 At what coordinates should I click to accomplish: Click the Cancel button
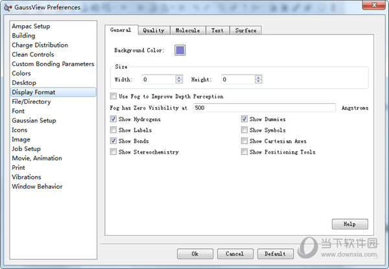235,254
